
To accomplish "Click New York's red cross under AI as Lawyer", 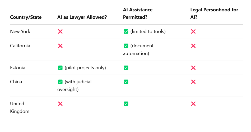I will (60, 31).
